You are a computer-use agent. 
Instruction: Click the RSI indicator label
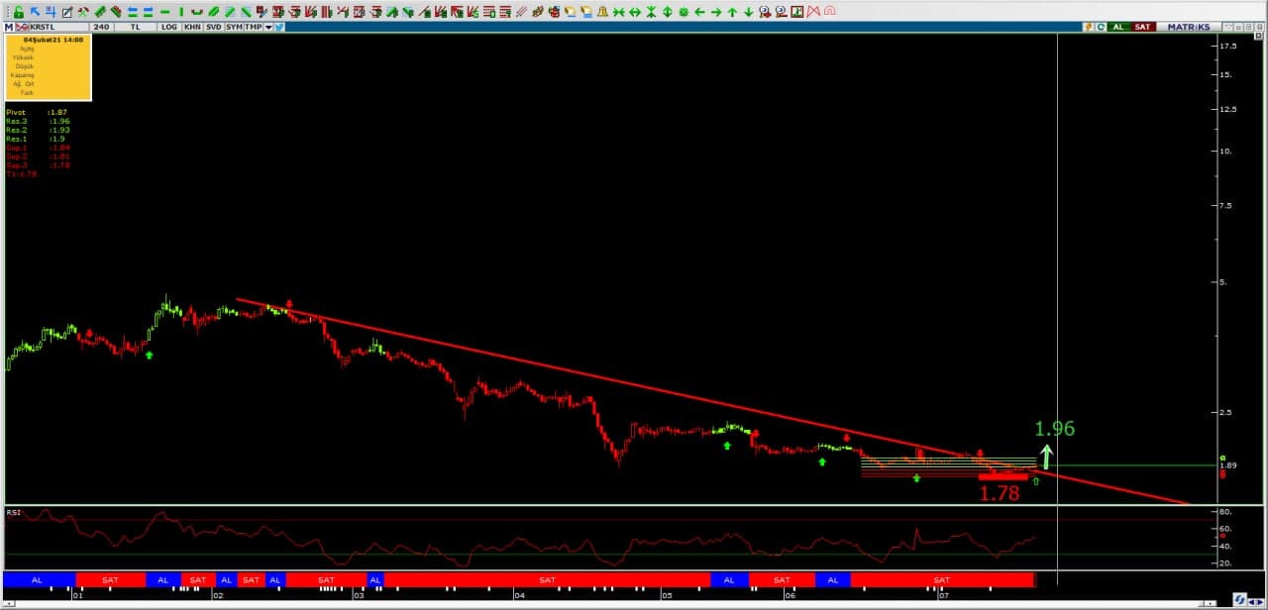point(14,513)
